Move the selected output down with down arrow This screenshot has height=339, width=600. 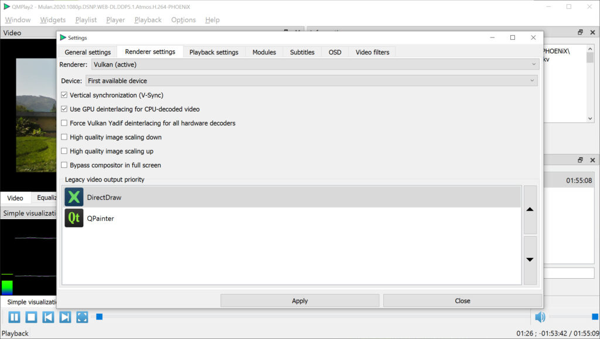click(x=530, y=260)
